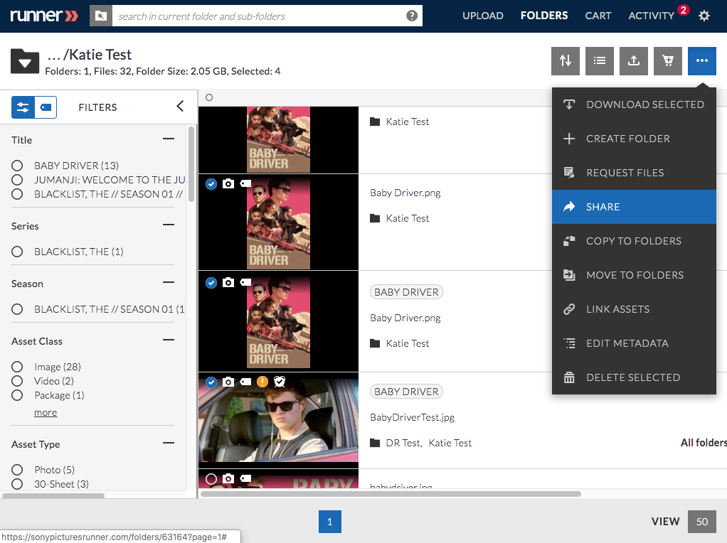Click tag icon on babydriver.jpg row
The width and height of the screenshot is (727, 543).
tap(245, 478)
